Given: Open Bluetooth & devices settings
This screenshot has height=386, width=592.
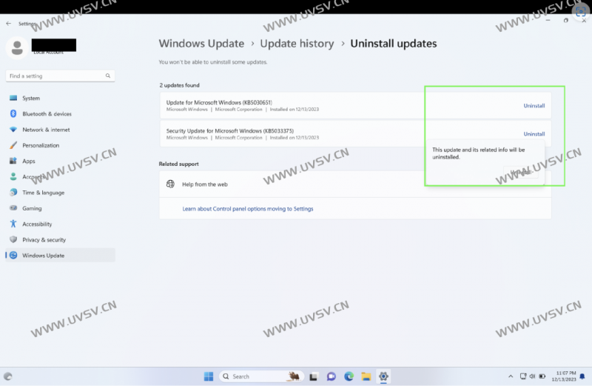Looking at the screenshot, I should tap(61, 114).
